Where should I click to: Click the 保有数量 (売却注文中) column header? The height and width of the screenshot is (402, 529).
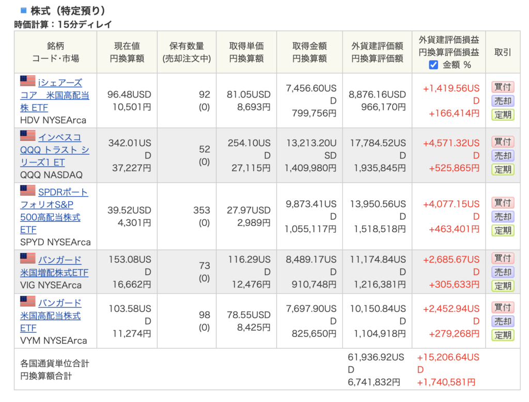coord(186,52)
